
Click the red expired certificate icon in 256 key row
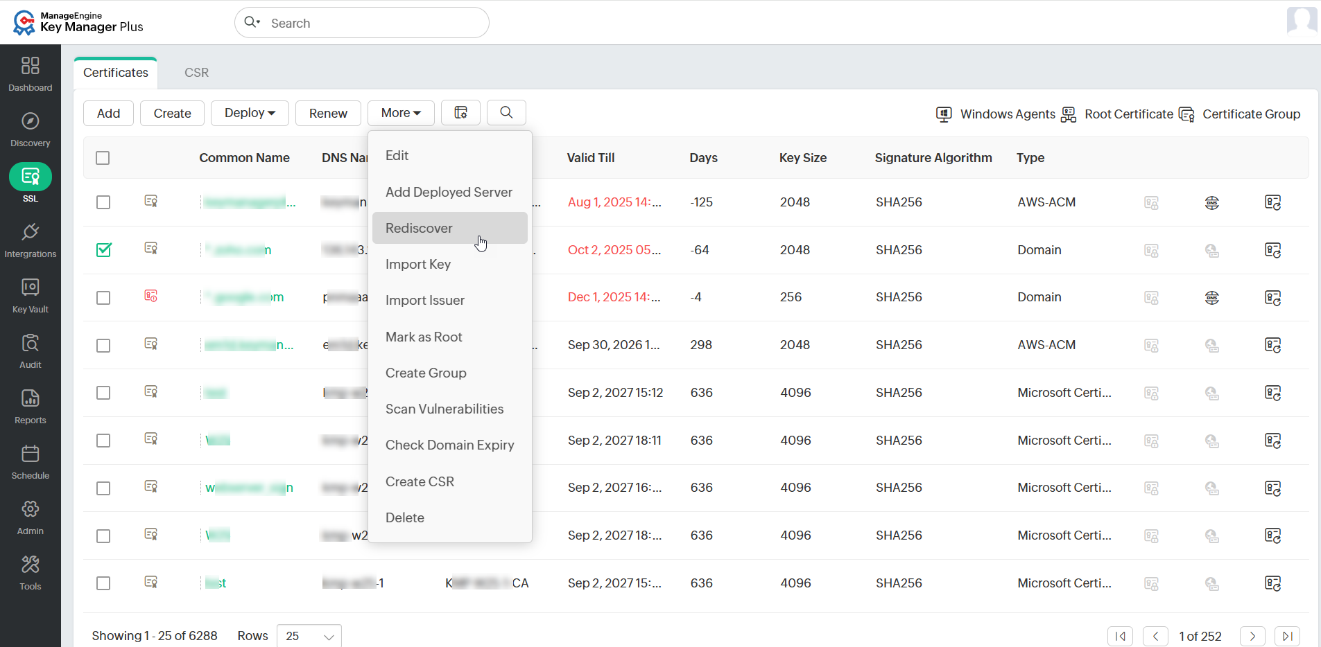[150, 296]
